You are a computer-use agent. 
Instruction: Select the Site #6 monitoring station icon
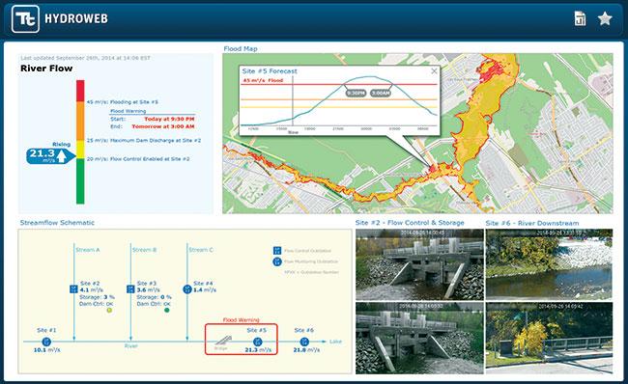(x=304, y=342)
